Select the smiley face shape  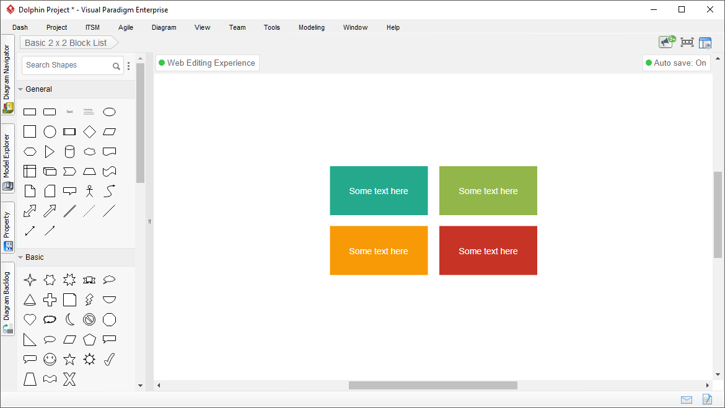tap(50, 360)
